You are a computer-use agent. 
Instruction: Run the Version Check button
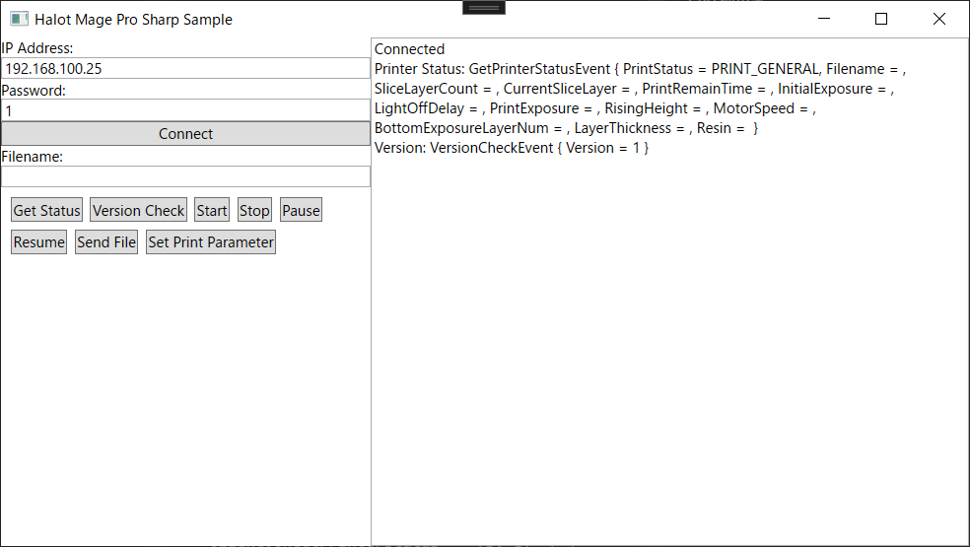(138, 211)
